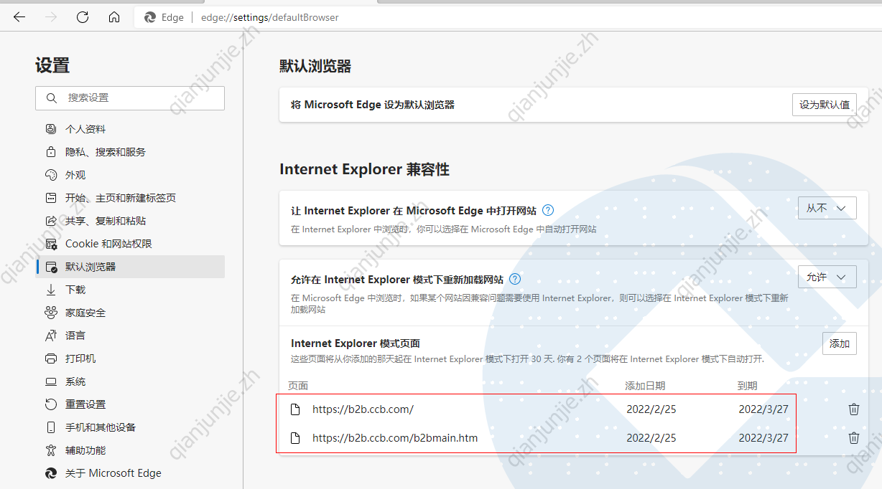Click the address bar URL edge://settings/defaultBrowser

pyautogui.click(x=269, y=17)
